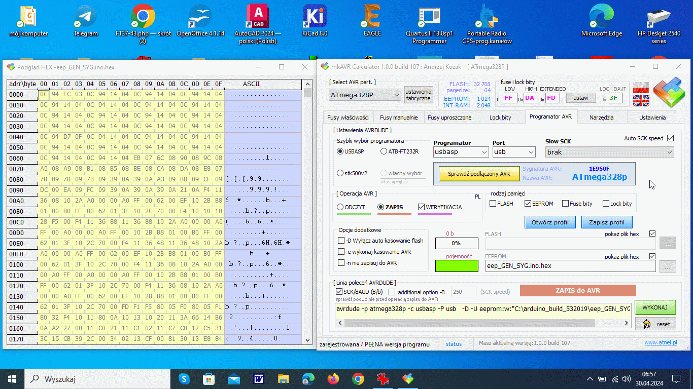Click the browse button for EEPROM file
Viewport: 693px width, 389px height.
668,266
